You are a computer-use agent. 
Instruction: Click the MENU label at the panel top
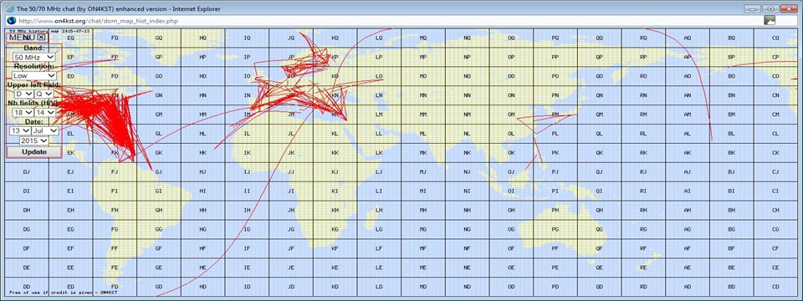click(23, 38)
